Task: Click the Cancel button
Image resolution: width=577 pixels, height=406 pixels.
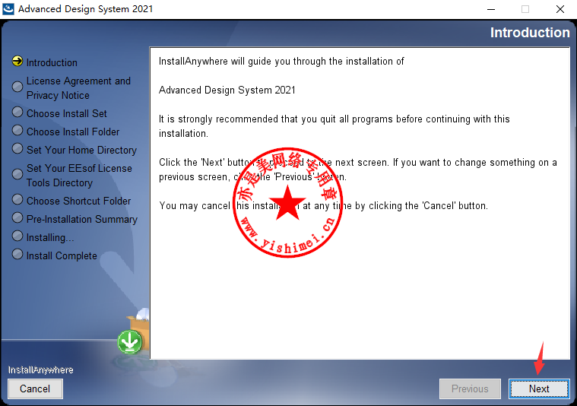Action: [x=35, y=389]
